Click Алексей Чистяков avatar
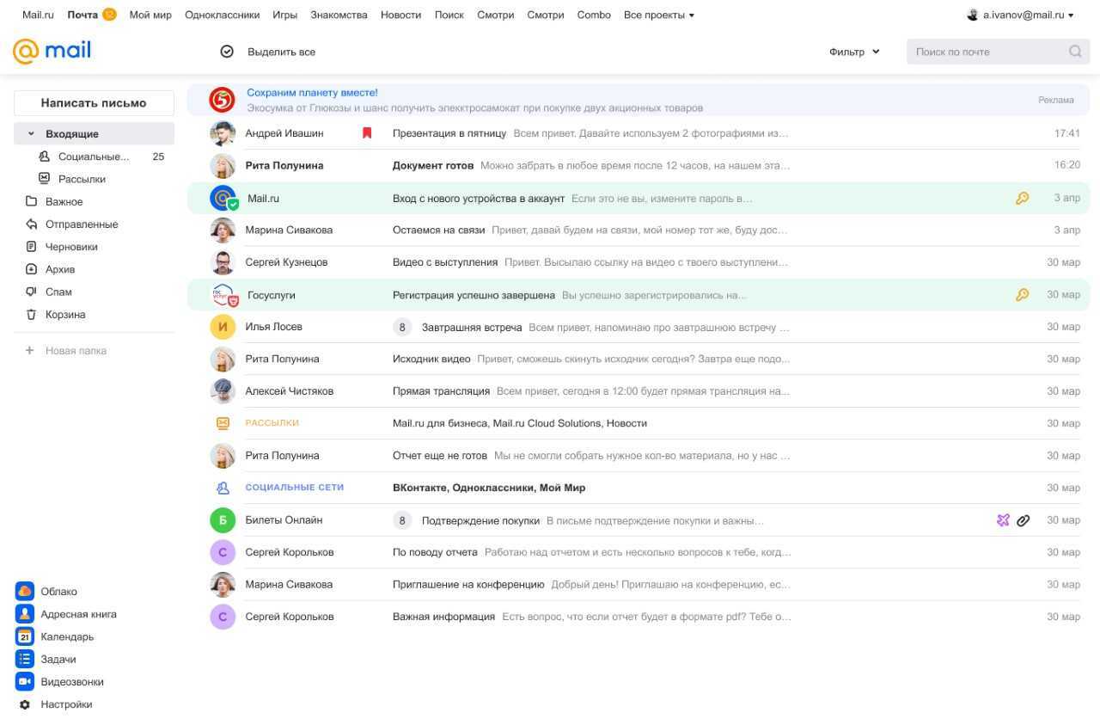 [223, 390]
